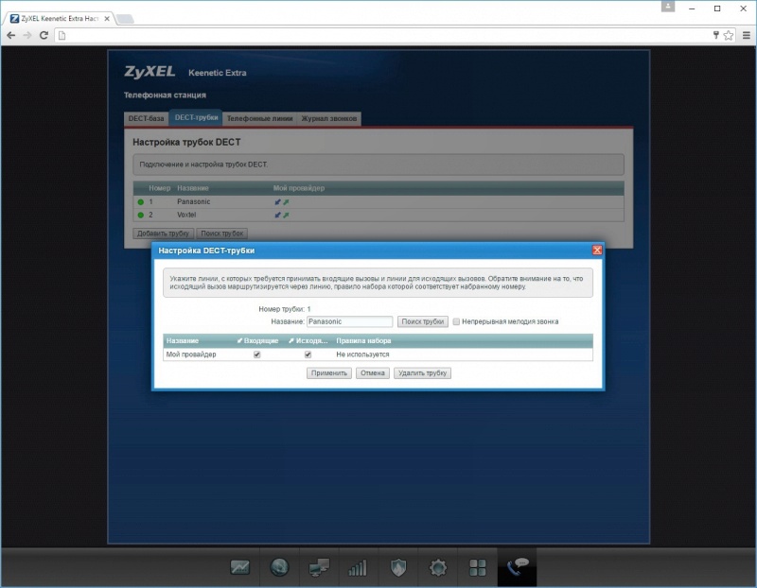Switch to the Журнал звонков tab
The image size is (757, 588).
click(329, 118)
